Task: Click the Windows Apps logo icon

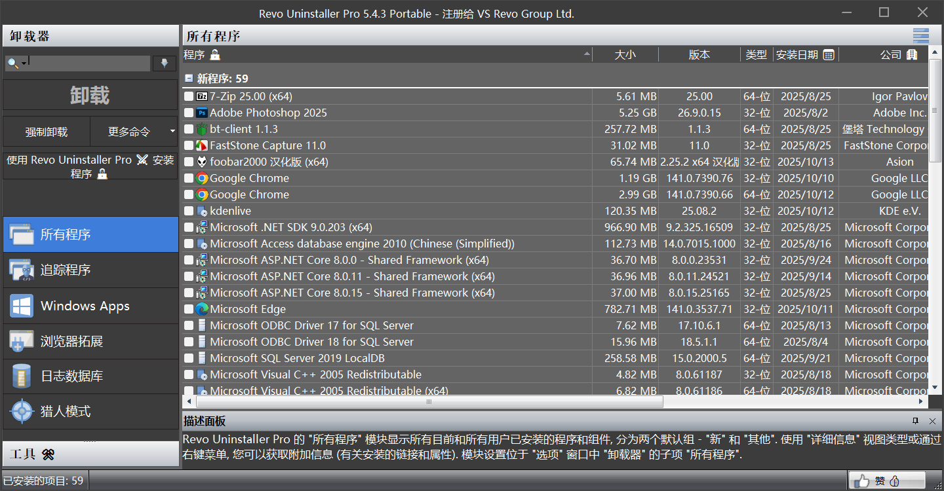Action: pos(22,306)
